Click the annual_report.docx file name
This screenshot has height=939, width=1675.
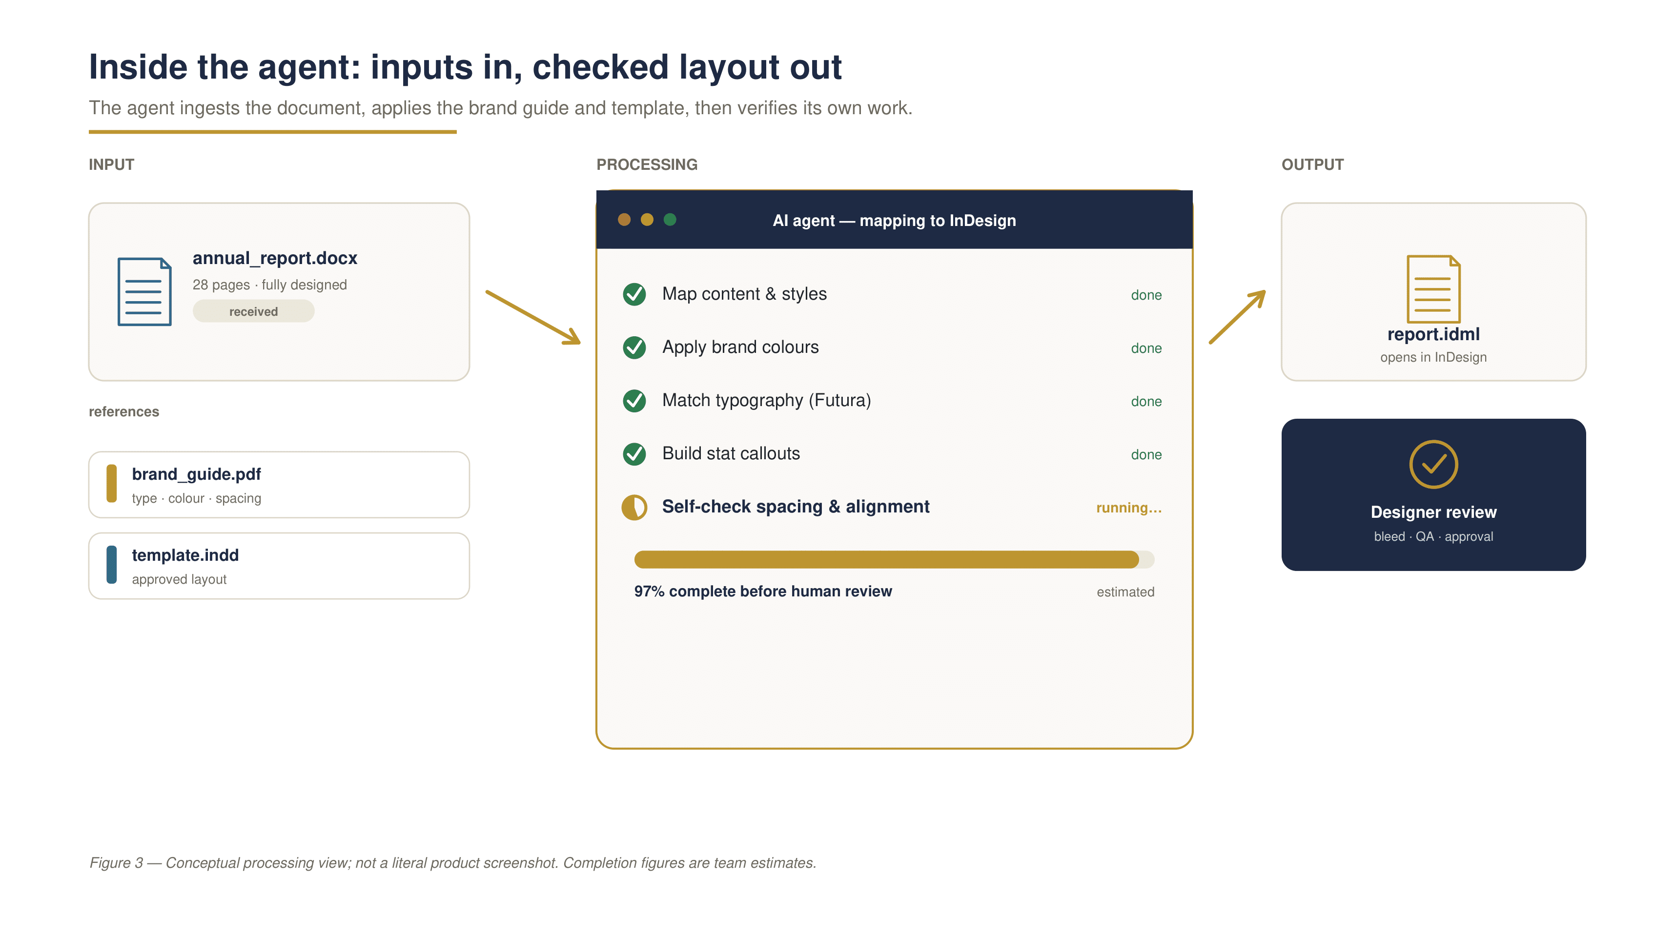tap(275, 258)
